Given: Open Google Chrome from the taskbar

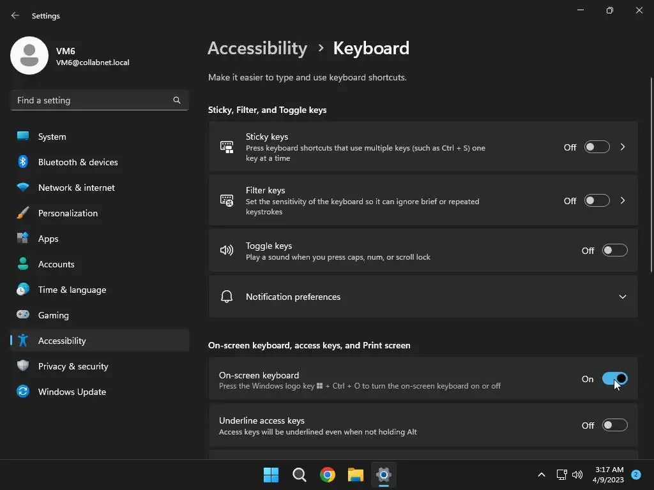Looking at the screenshot, I should (x=328, y=475).
